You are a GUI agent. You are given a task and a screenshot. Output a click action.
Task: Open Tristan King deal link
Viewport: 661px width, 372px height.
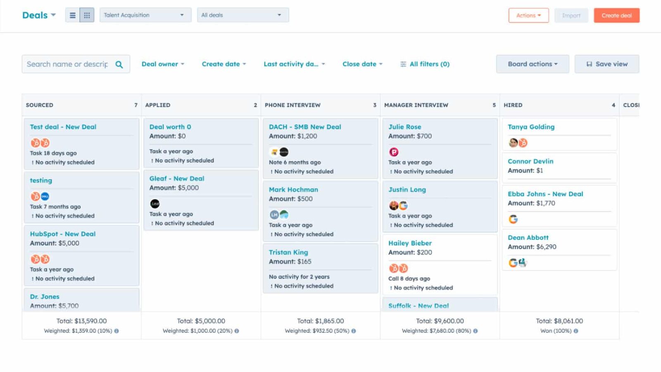288,253
